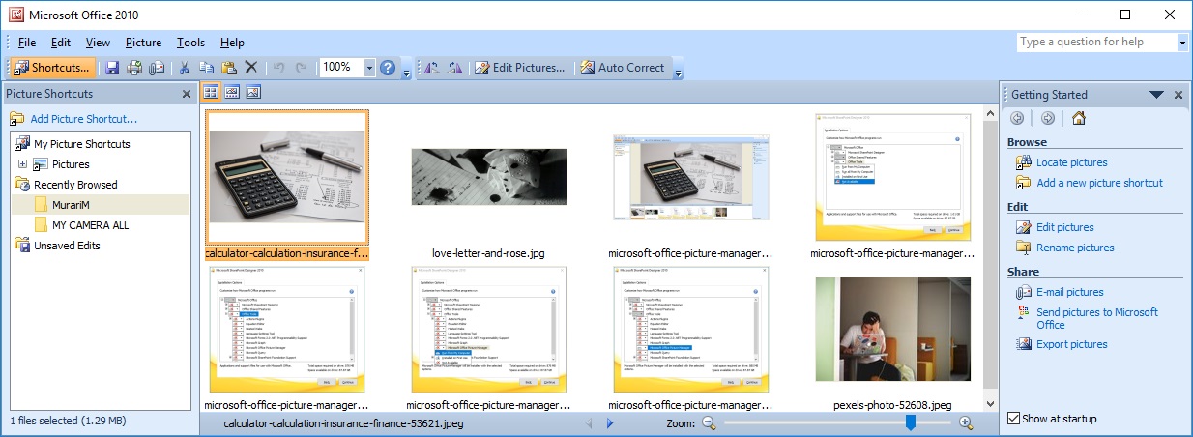Switch to Thumbnail view
The image size is (1193, 437).
(212, 93)
